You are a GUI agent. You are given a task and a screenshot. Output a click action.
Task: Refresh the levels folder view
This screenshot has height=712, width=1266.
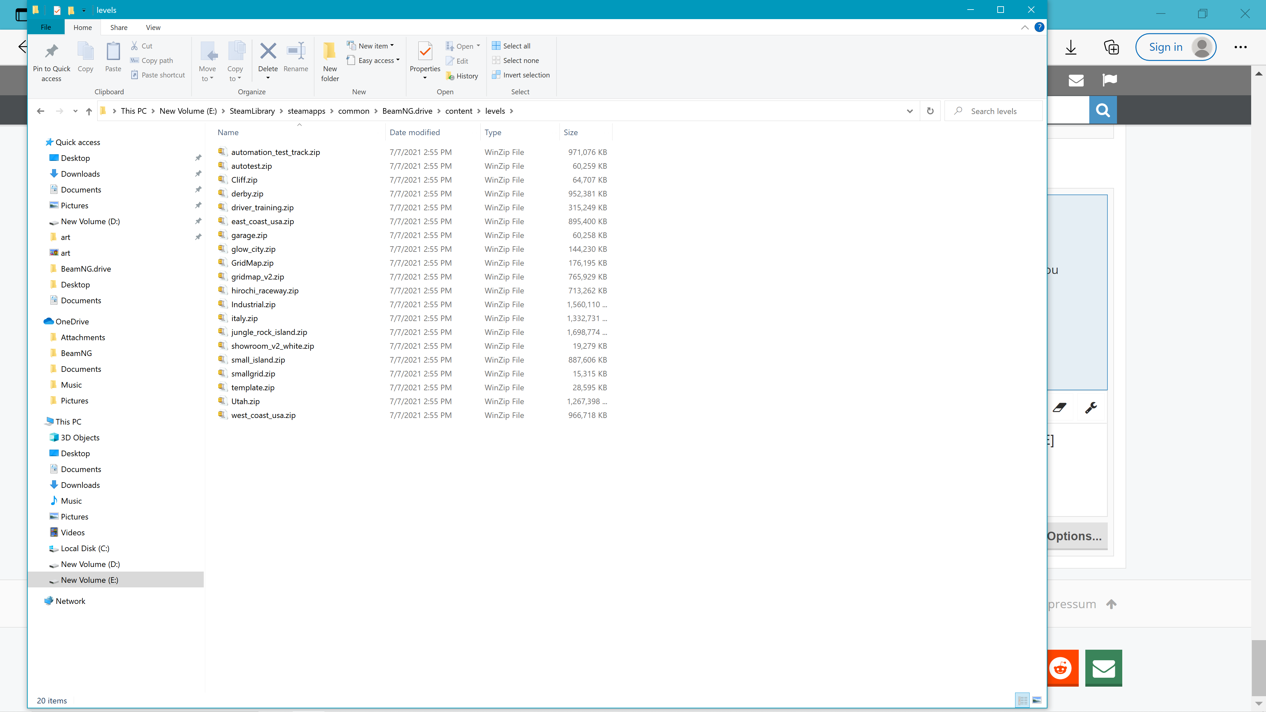[930, 111]
